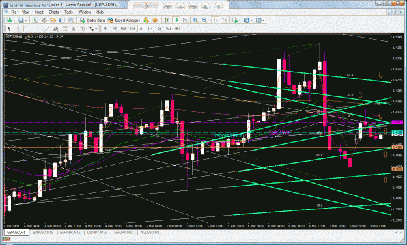
Task: Open the Profiles toolbar icon
Action: [20, 20]
